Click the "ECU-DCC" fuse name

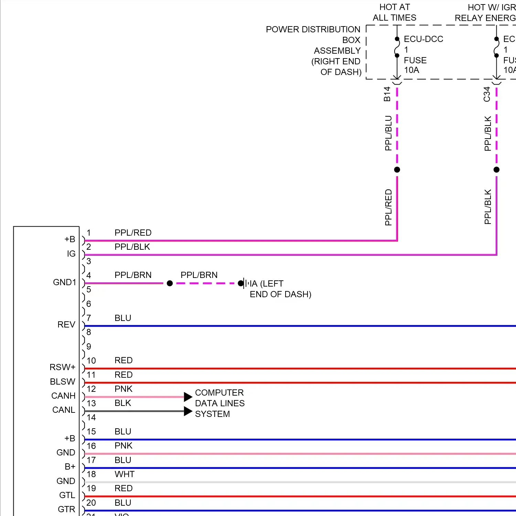pyautogui.click(x=423, y=39)
